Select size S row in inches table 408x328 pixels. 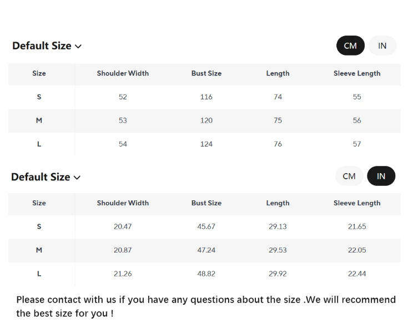(x=39, y=226)
